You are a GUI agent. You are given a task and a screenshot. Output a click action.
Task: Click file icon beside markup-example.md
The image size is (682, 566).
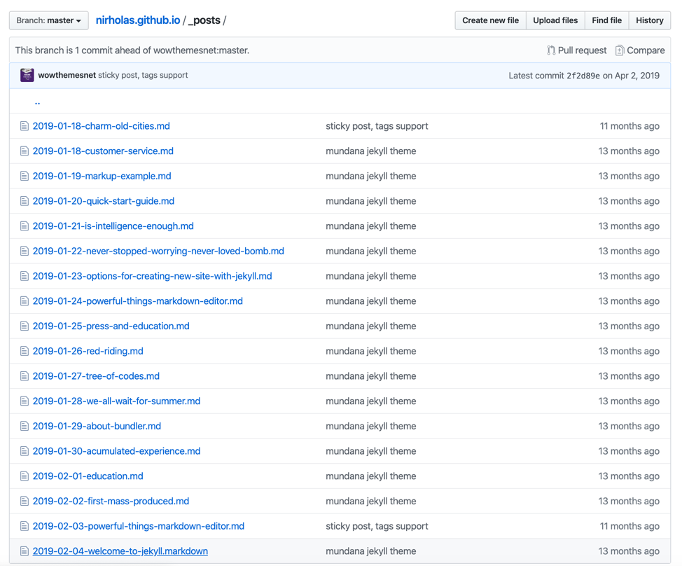tap(25, 177)
